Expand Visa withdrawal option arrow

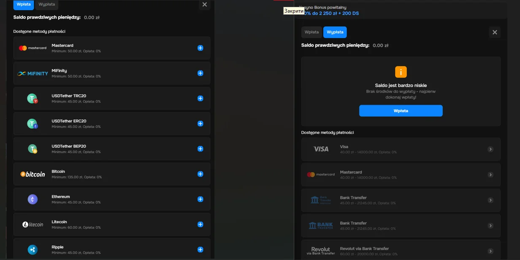click(x=490, y=149)
